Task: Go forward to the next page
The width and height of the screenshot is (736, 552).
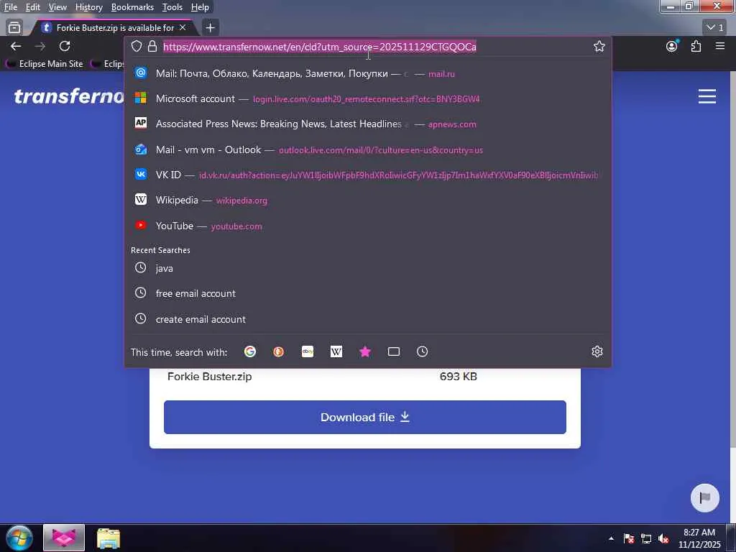Action: tap(40, 46)
